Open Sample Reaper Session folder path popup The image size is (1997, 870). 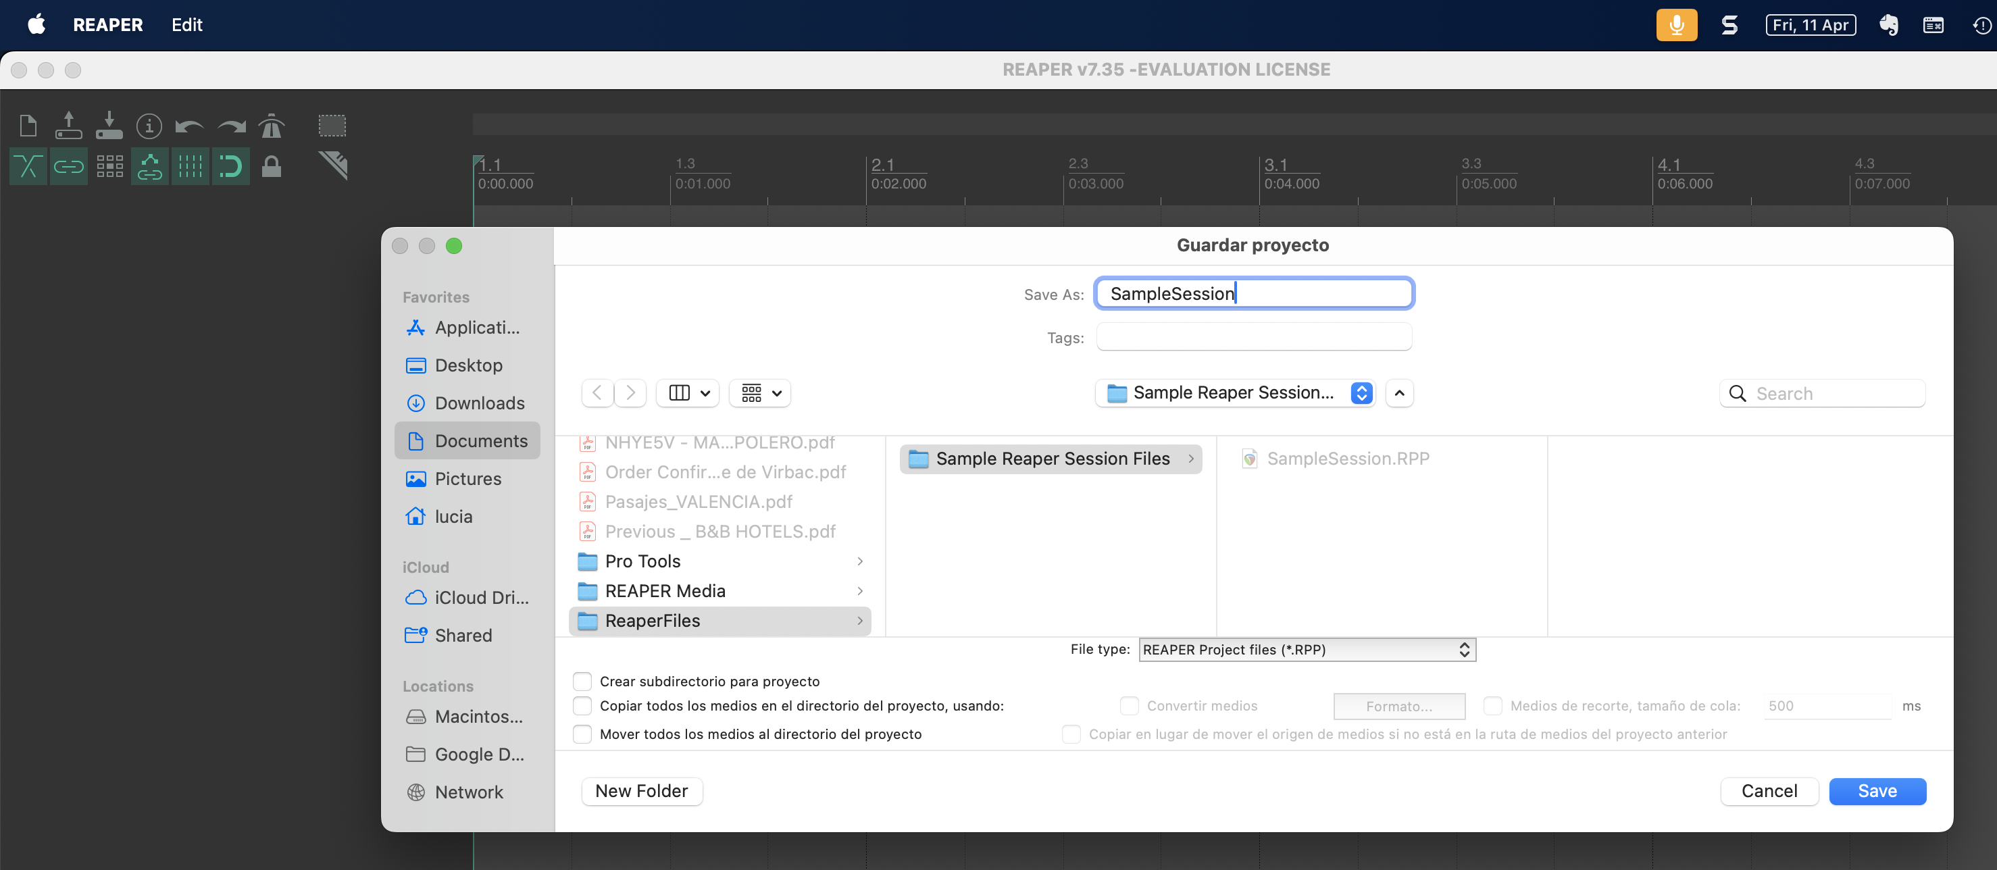click(x=1234, y=393)
